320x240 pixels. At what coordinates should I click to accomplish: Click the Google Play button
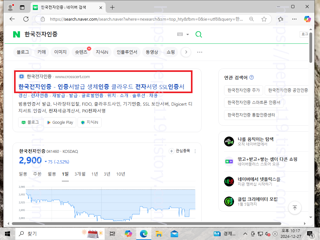[x=60, y=122]
